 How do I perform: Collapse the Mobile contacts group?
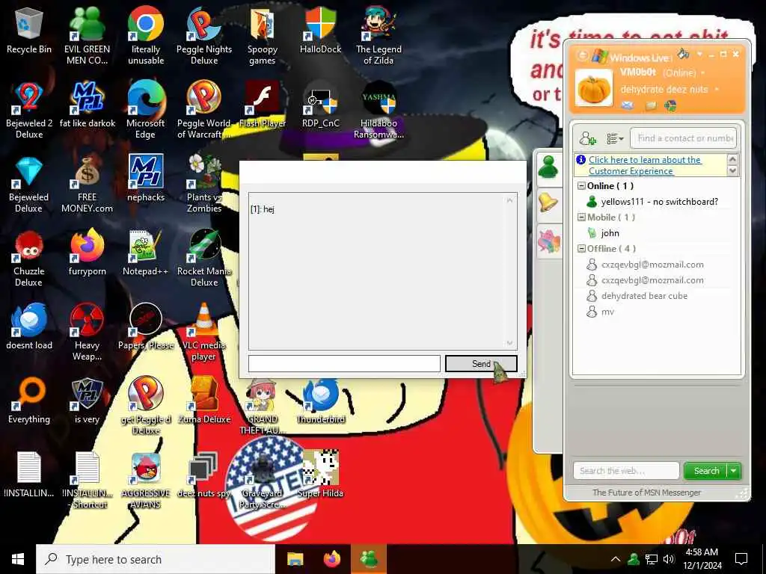(x=580, y=217)
